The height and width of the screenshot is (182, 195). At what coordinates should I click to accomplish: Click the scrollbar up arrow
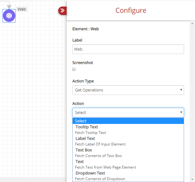tap(192, 23)
